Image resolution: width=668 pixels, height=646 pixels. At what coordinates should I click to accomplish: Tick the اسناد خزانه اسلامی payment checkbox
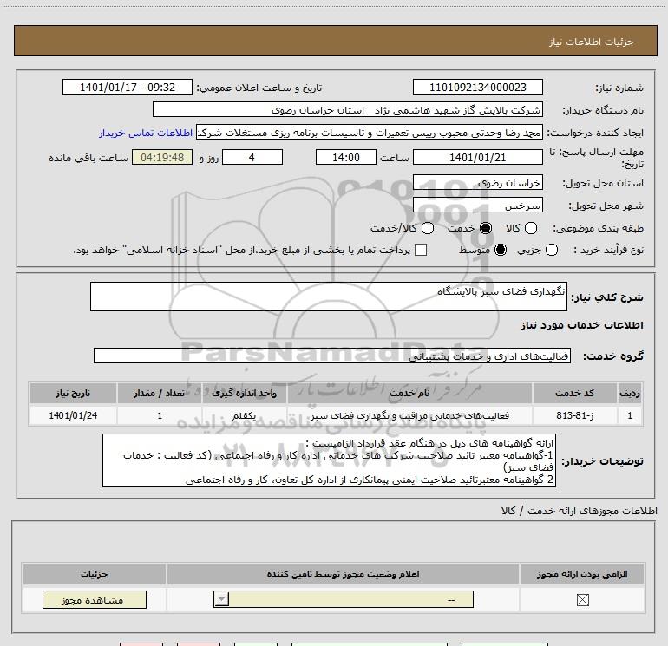(x=421, y=250)
